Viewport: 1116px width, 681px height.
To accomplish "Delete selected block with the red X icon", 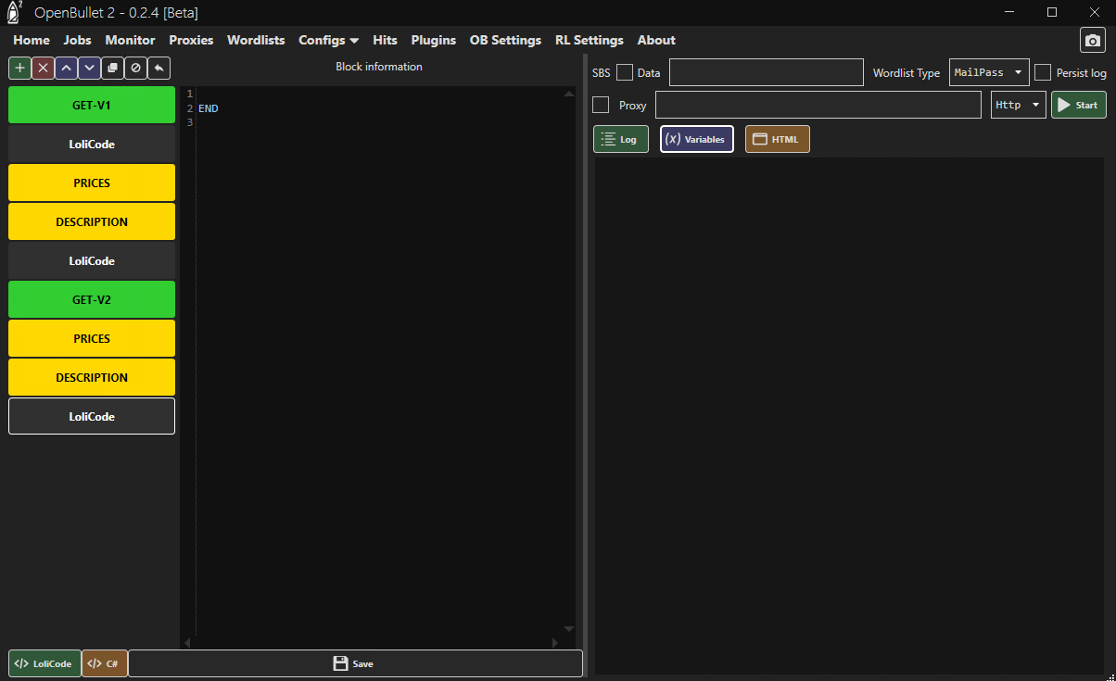I will coord(44,68).
